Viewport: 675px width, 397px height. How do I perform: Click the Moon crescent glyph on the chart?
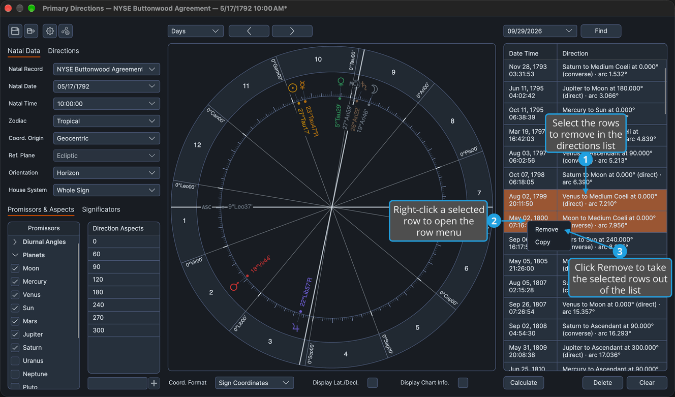(x=374, y=89)
